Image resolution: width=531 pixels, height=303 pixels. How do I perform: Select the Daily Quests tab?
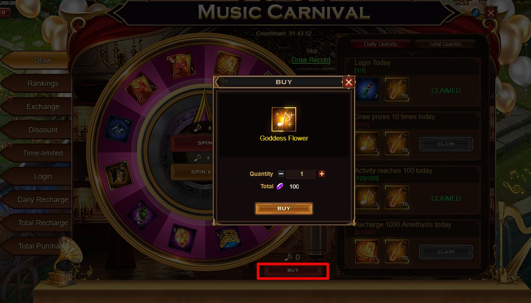click(380, 44)
